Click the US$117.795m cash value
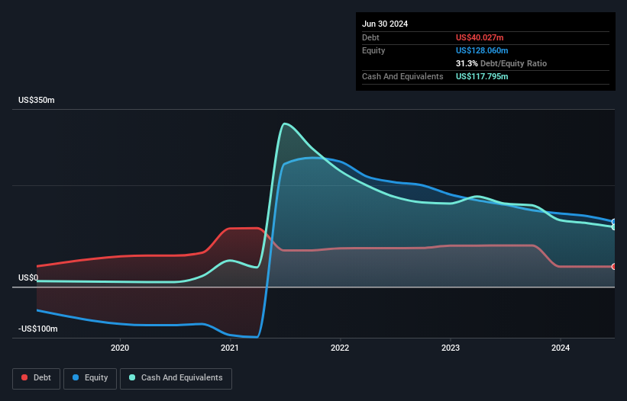 click(x=482, y=76)
